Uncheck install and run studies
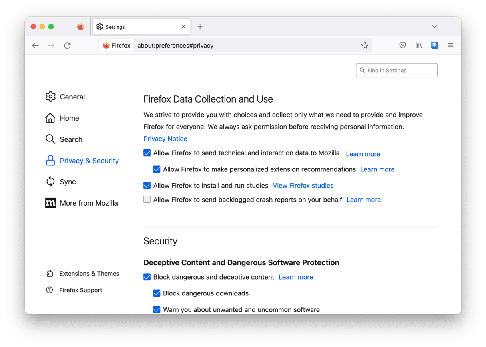The image size is (486, 347). click(x=147, y=186)
